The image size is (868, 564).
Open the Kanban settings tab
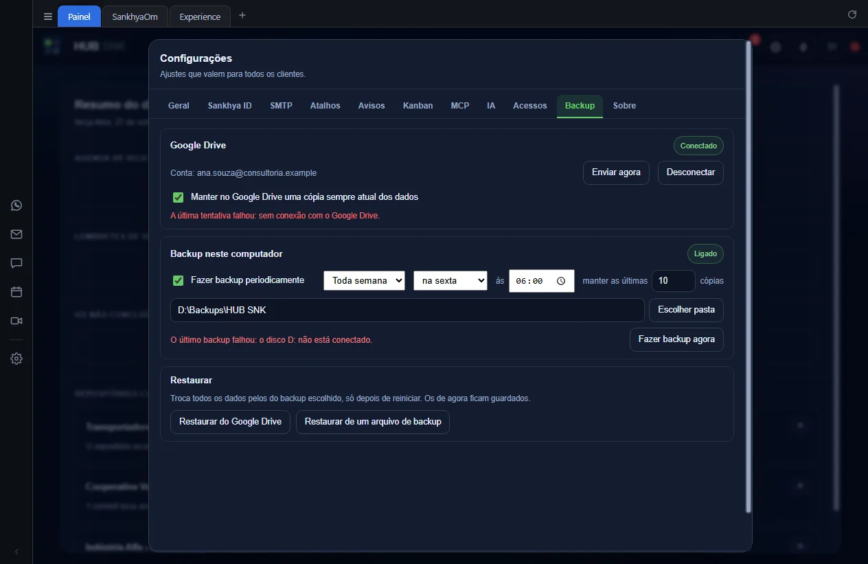(x=418, y=106)
